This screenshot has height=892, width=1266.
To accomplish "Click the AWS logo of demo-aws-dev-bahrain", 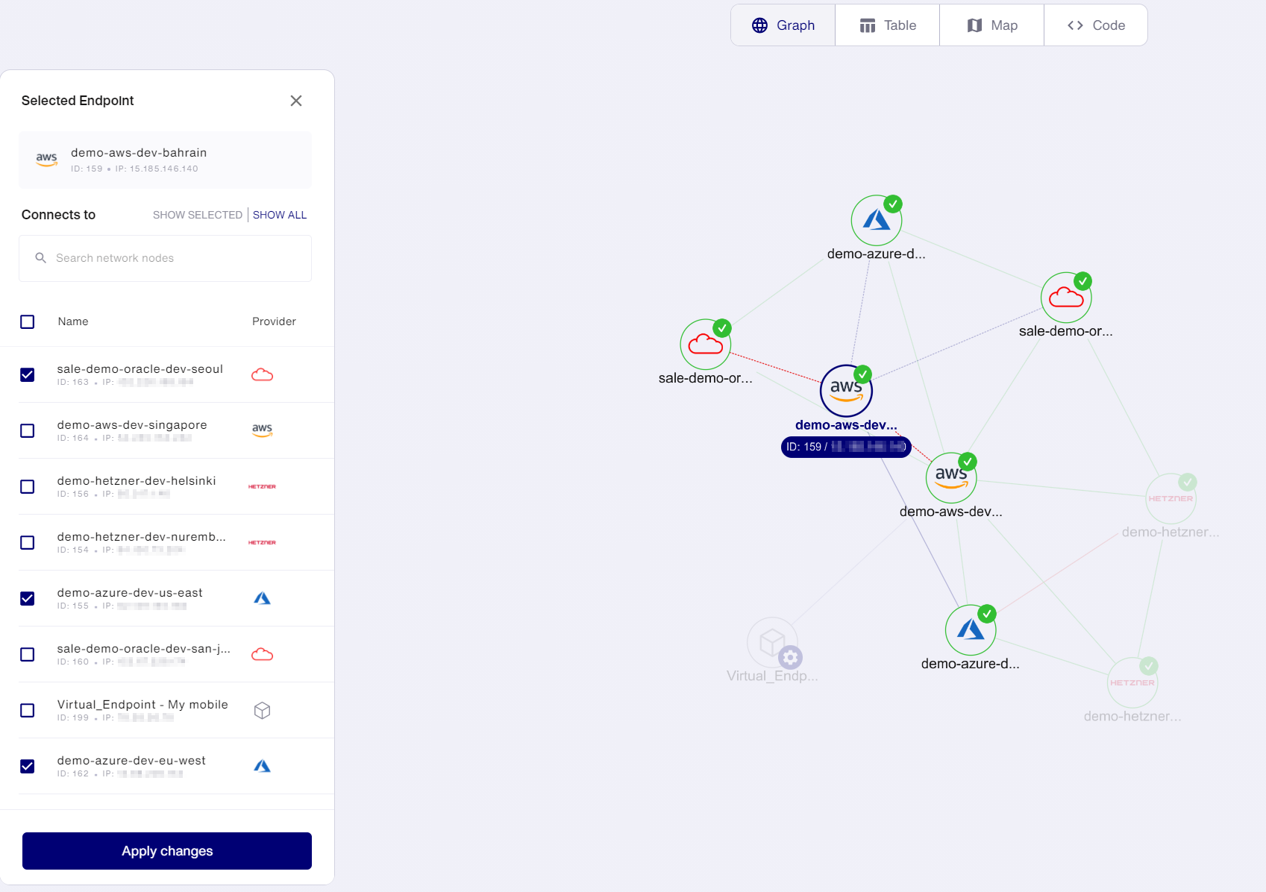I will pos(47,159).
